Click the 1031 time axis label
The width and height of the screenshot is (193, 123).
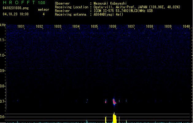coord(21,26)
